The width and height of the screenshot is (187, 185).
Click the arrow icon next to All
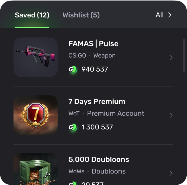(170, 15)
